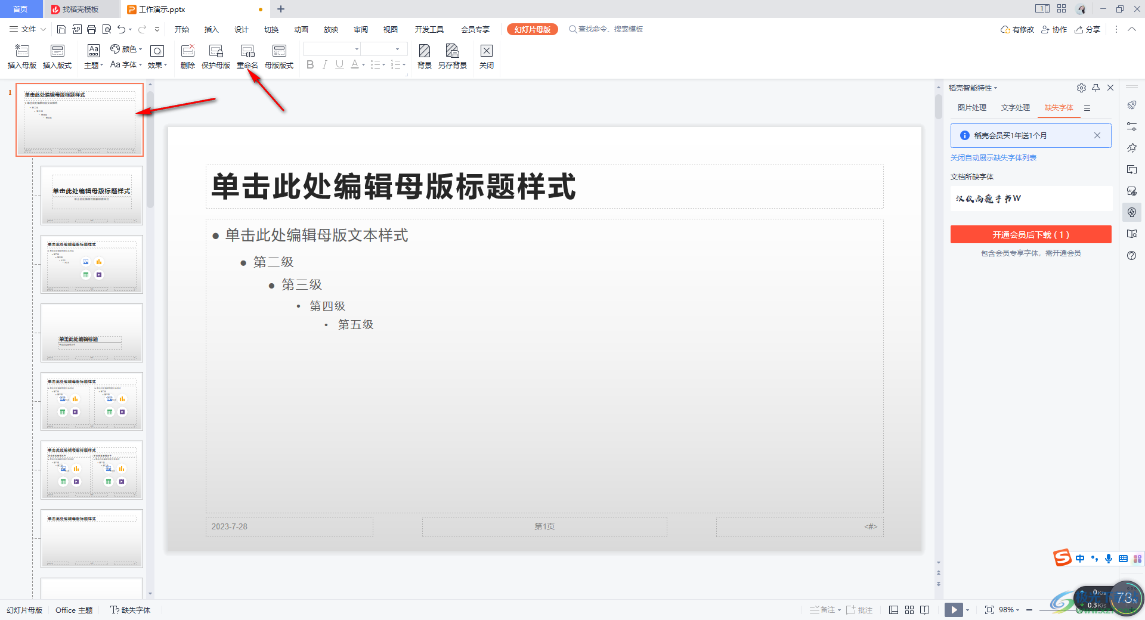Open the Theme (主题) gallery
Screen dimensions: 1145x620
pyautogui.click(x=94, y=57)
